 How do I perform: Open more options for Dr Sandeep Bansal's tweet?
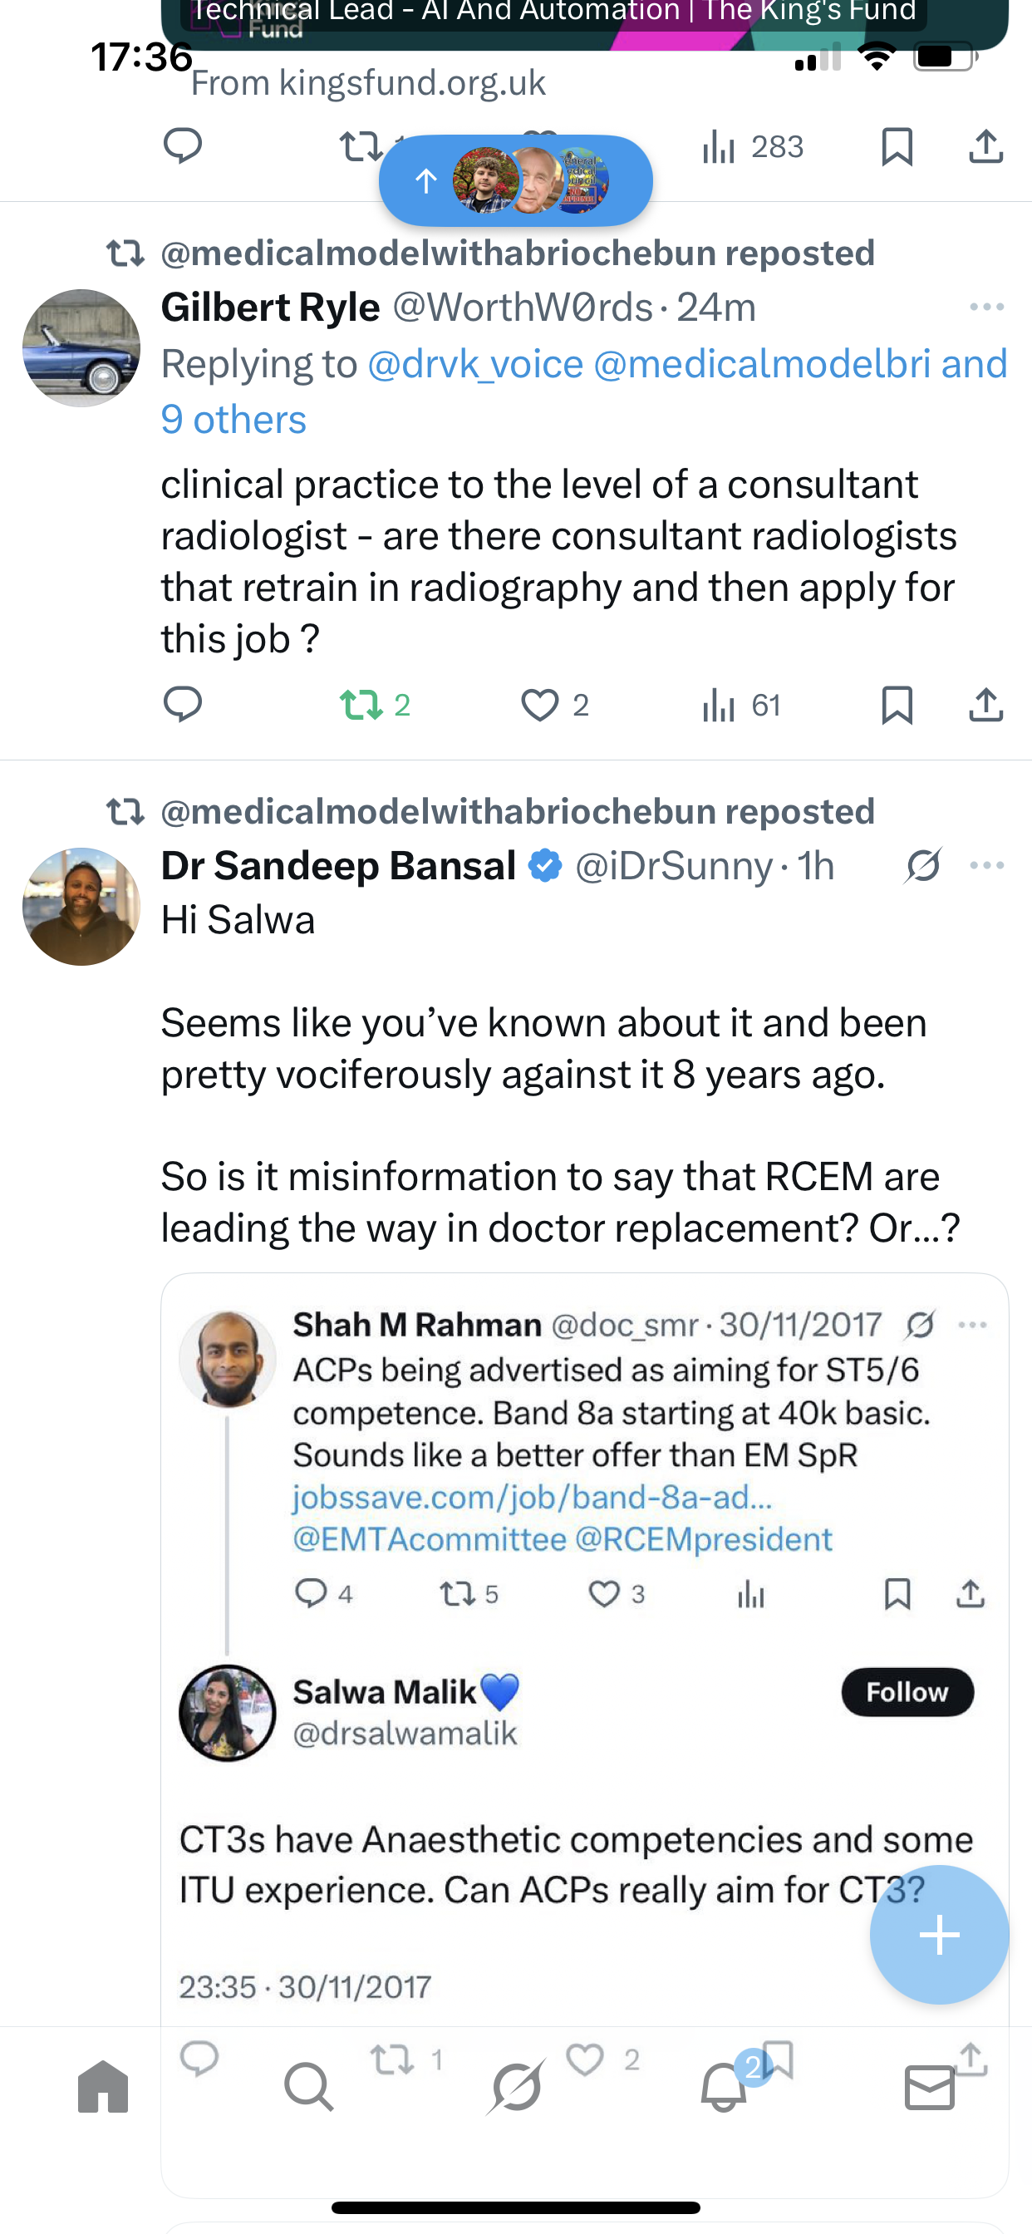pos(986,865)
